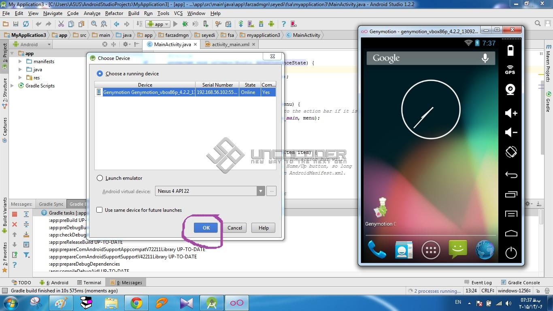
Task: Open Android Device Monitor toolbar icon
Action: pyautogui.click(x=271, y=24)
